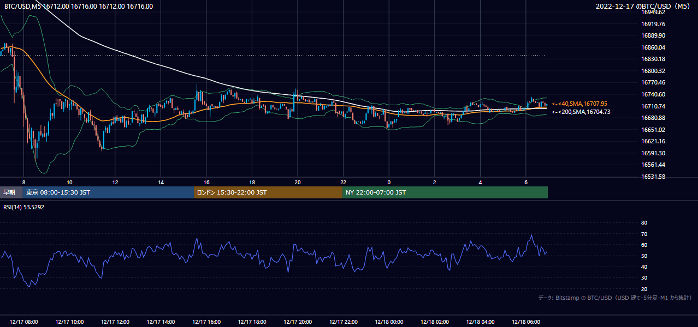
Task: Click the bottom time label 12/17 22:00
Action: click(343, 322)
